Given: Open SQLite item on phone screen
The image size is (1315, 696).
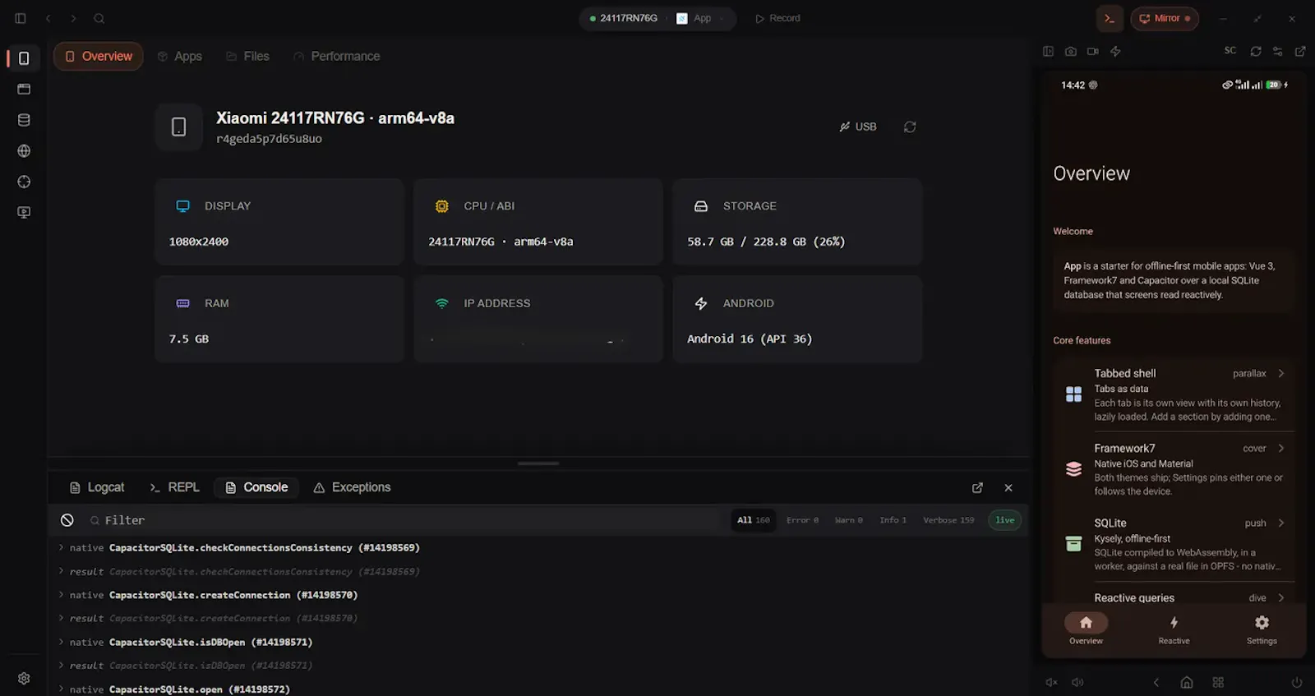Looking at the screenshot, I should click(1174, 544).
